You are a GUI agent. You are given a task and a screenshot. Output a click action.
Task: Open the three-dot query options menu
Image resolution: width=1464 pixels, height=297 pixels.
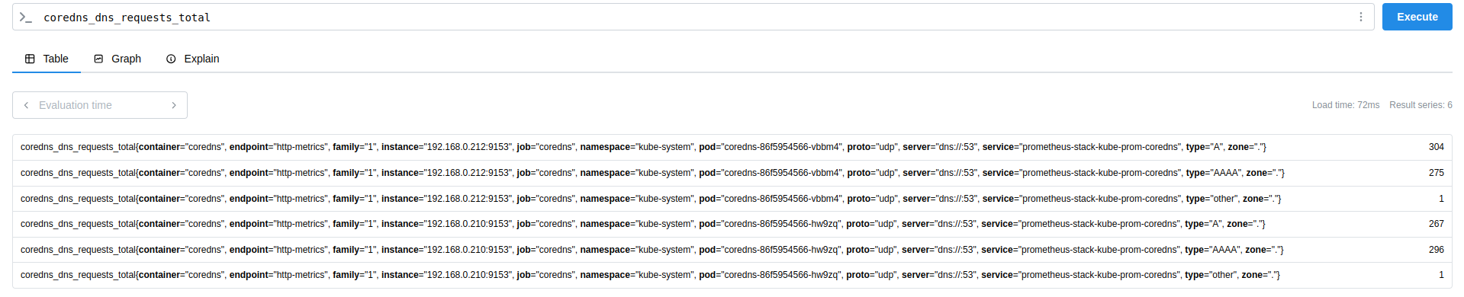[x=1360, y=17]
